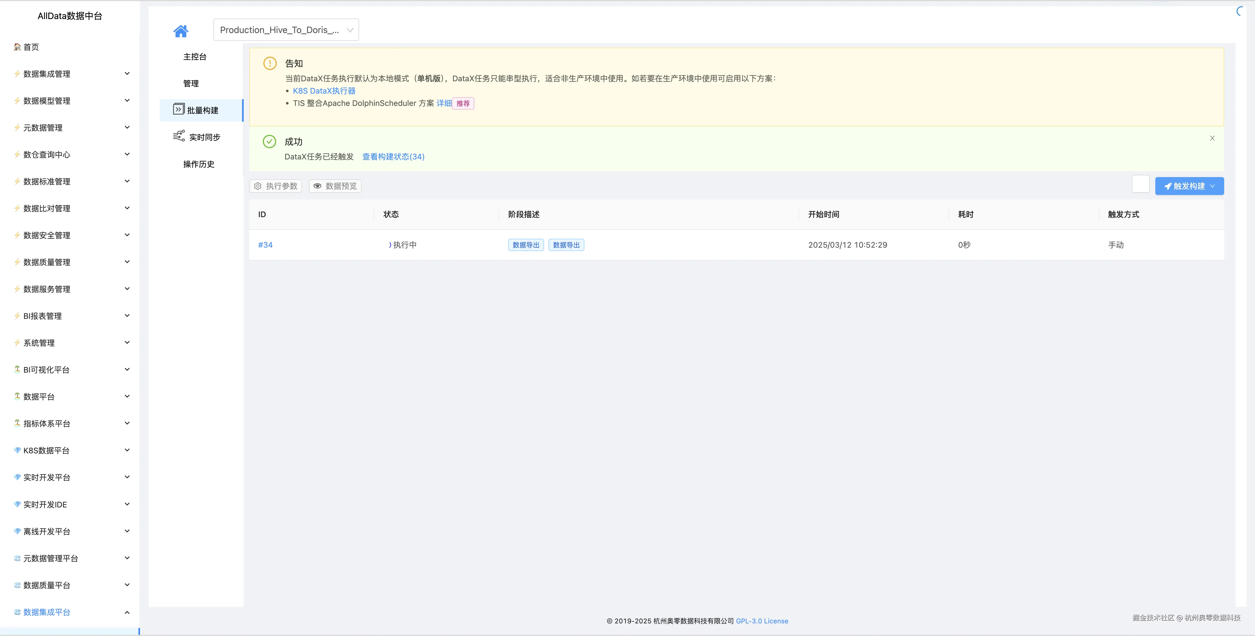
Task: Click the warning icon in the 告知 notice
Action: pyautogui.click(x=269, y=63)
